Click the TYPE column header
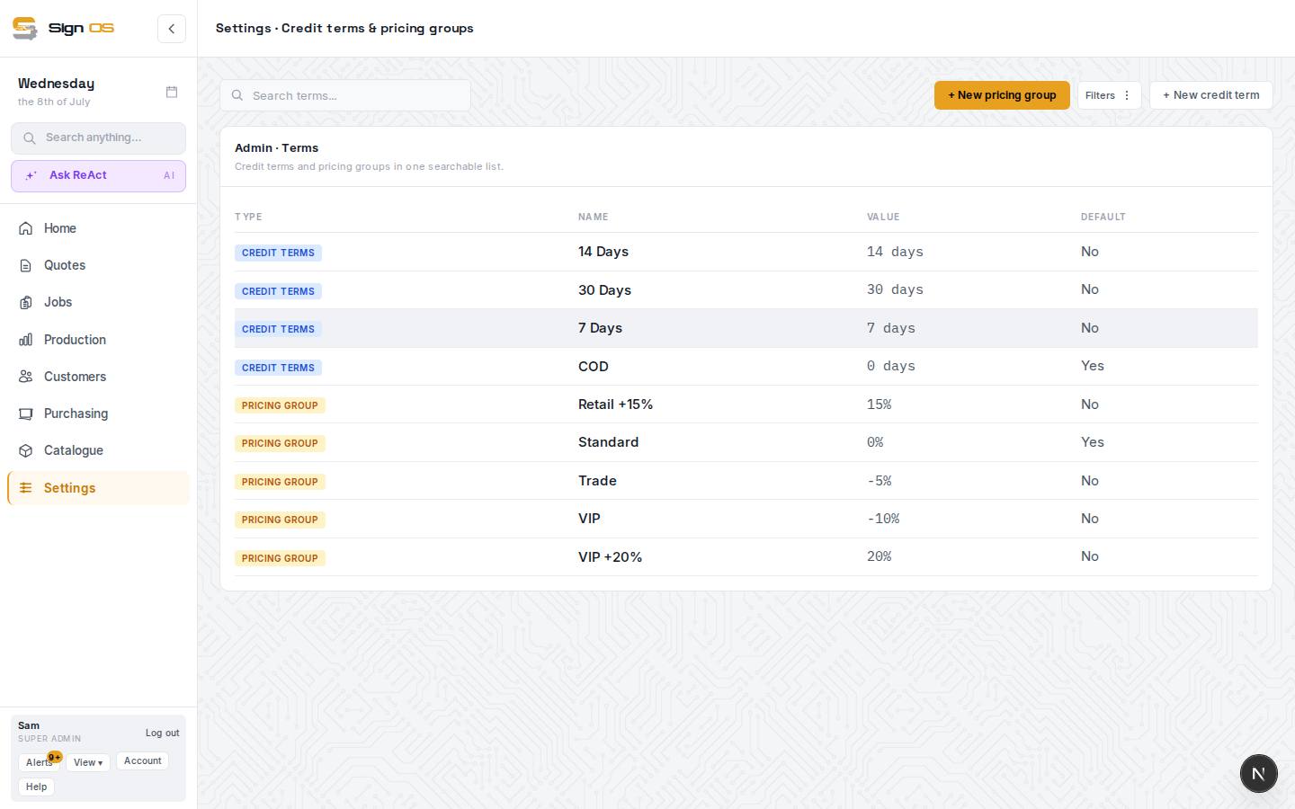This screenshot has width=1295, height=809. tap(248, 217)
